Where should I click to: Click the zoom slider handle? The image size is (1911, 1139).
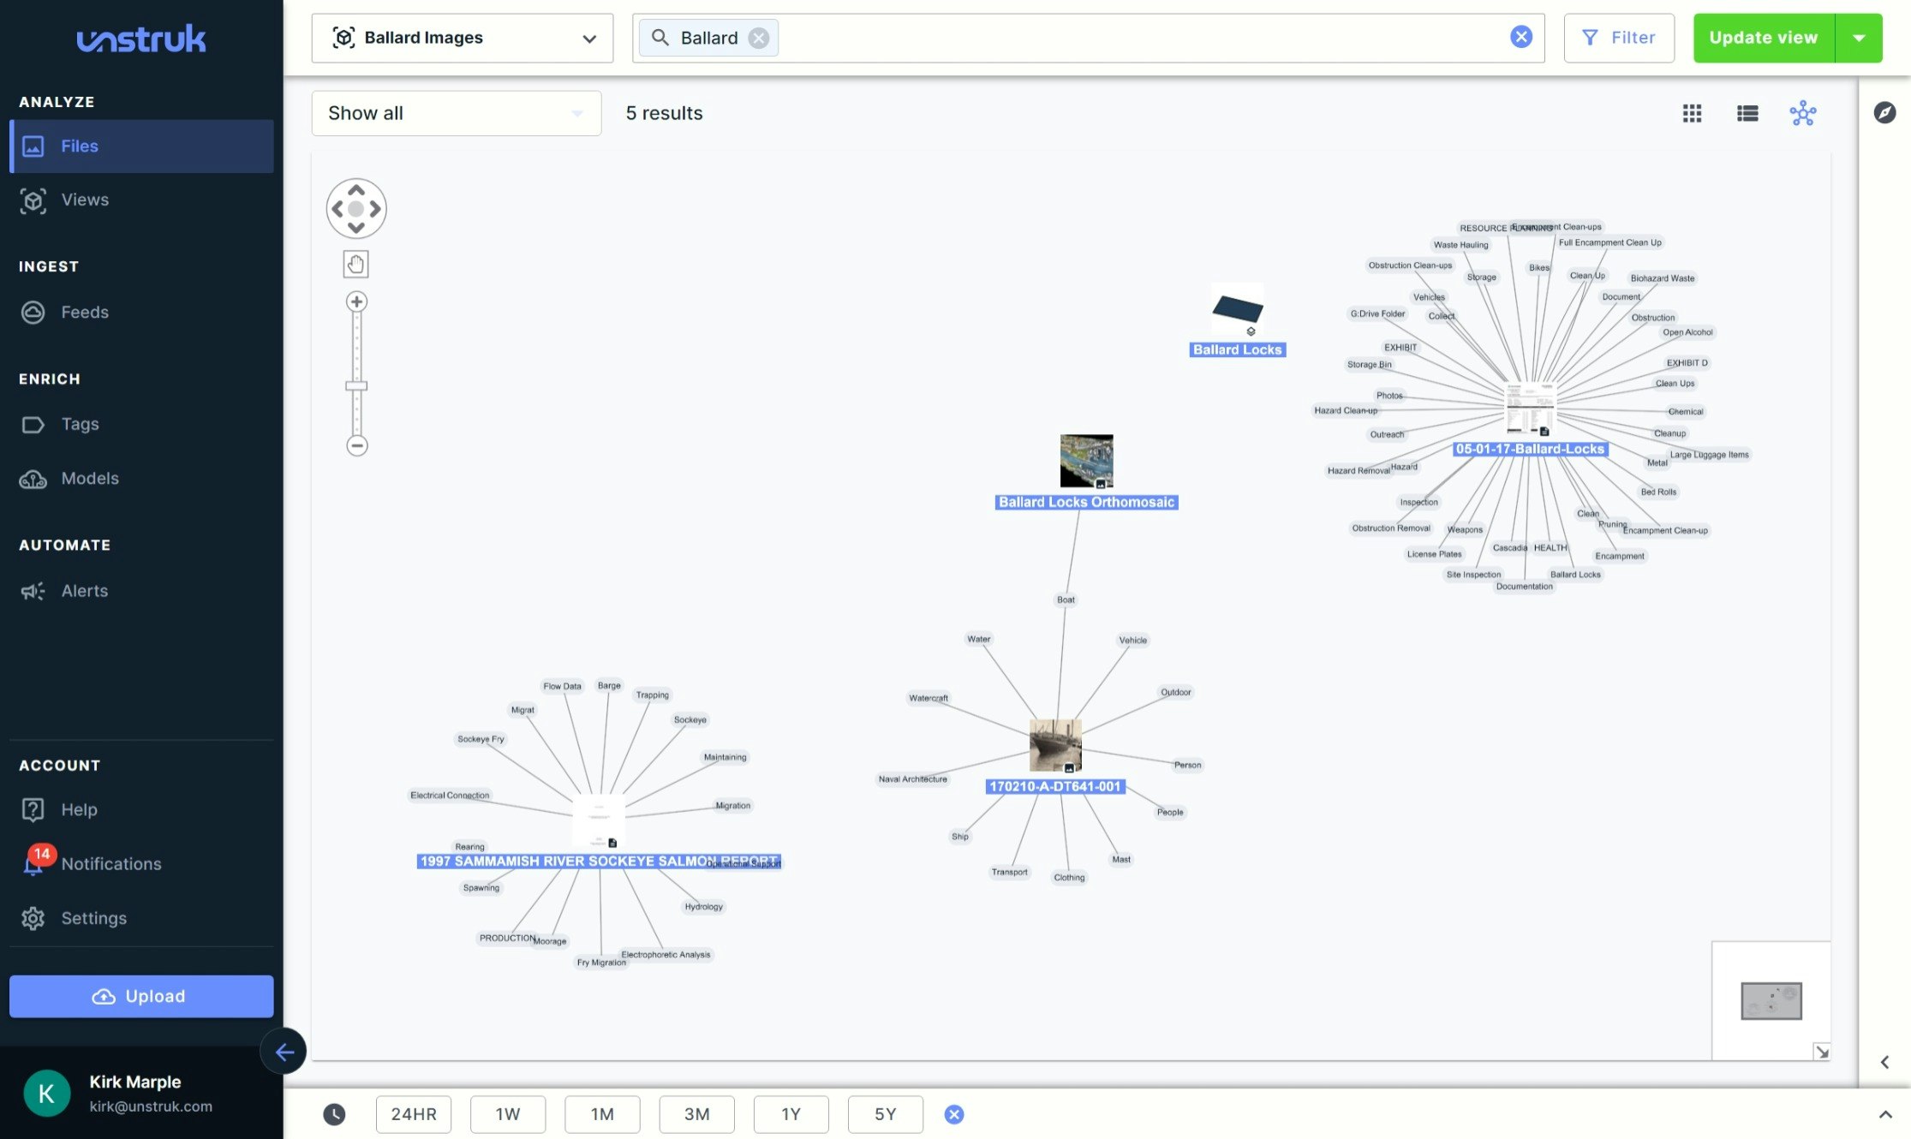[356, 386]
